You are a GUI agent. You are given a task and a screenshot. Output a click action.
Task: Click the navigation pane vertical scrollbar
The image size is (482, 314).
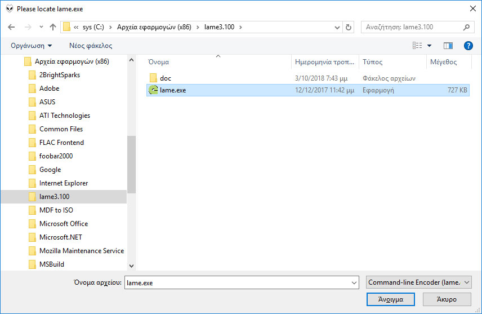click(x=132, y=165)
